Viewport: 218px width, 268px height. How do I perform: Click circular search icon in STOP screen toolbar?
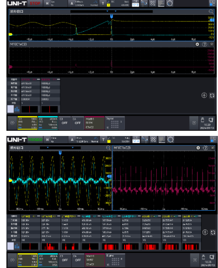(x=170, y=4)
